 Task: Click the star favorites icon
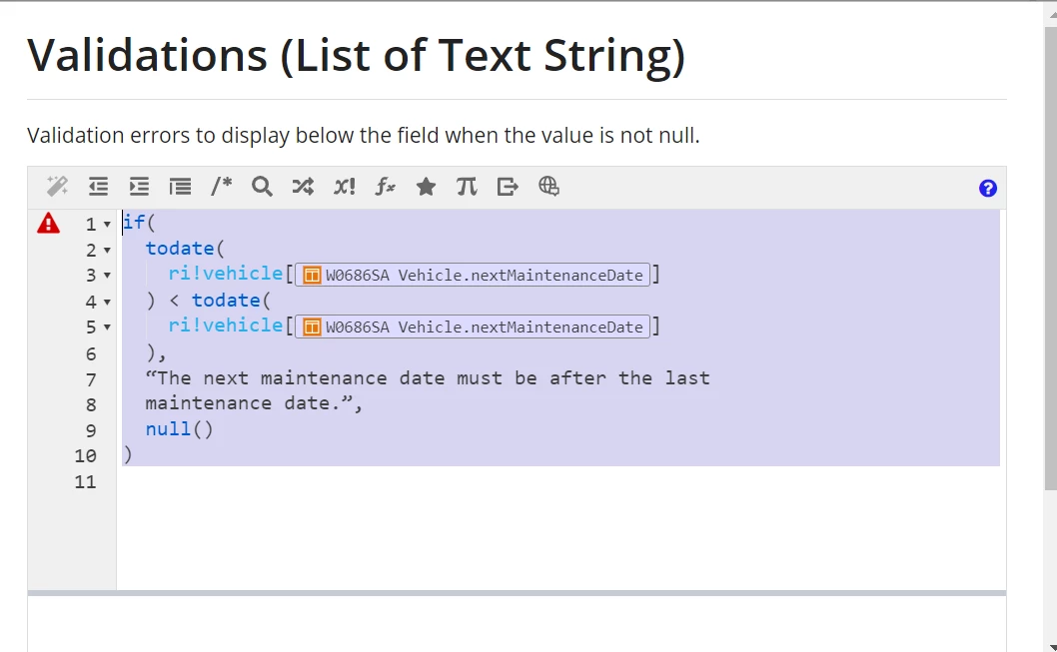pos(426,186)
